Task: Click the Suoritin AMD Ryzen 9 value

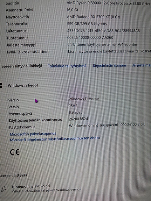Action: tap(108, 3)
